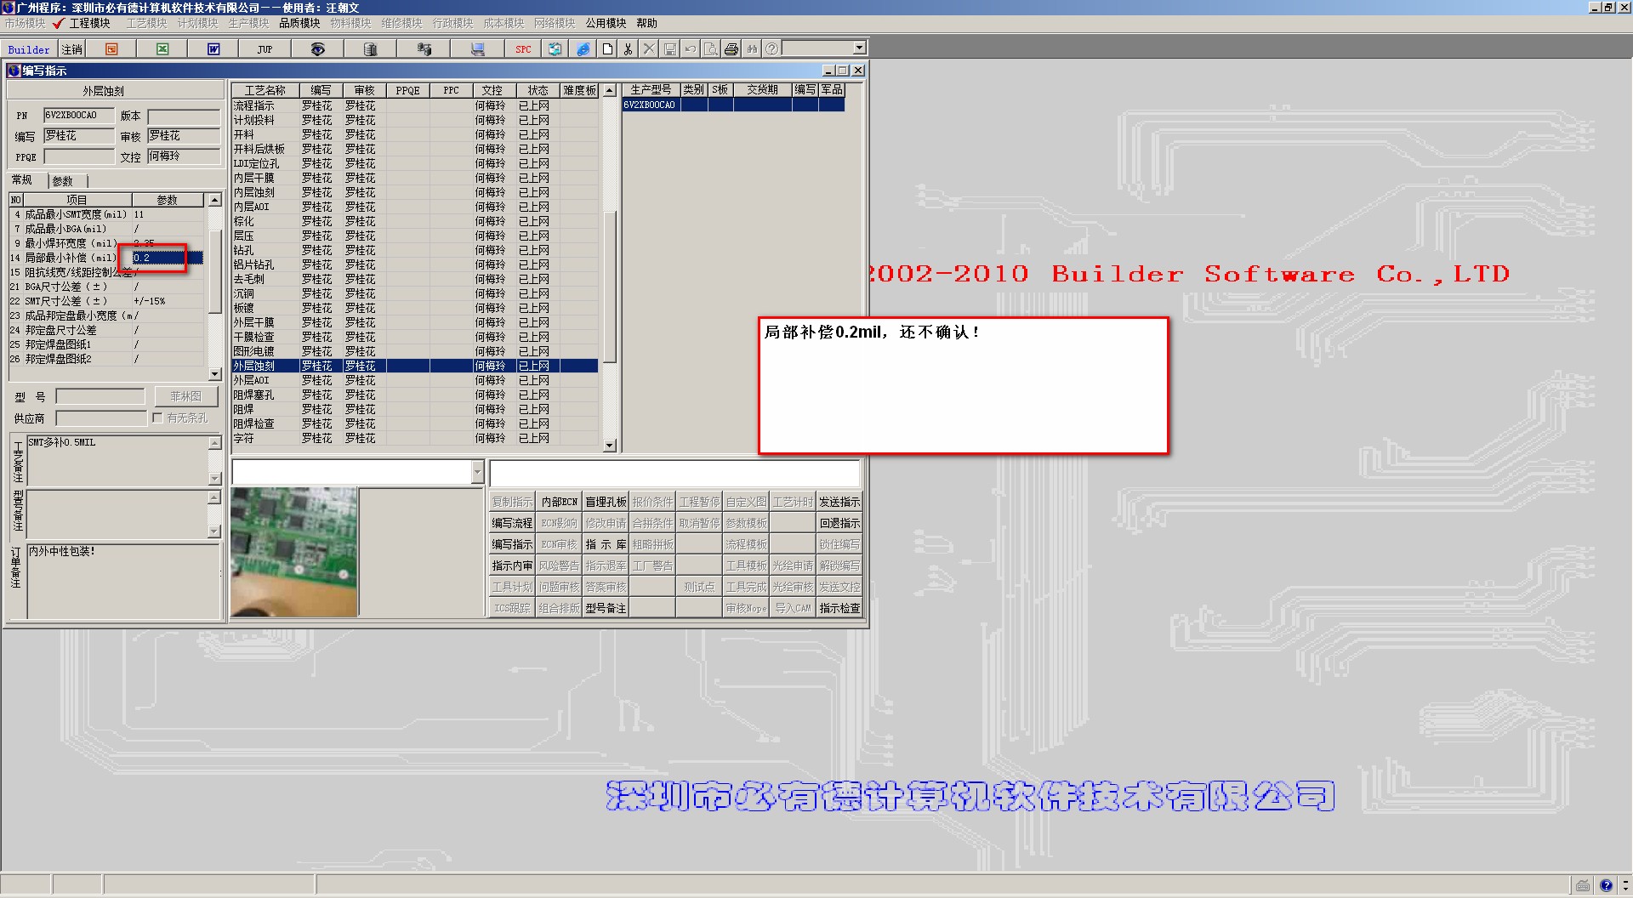
Task: Open the 工程模块 menu
Action: [x=89, y=23]
